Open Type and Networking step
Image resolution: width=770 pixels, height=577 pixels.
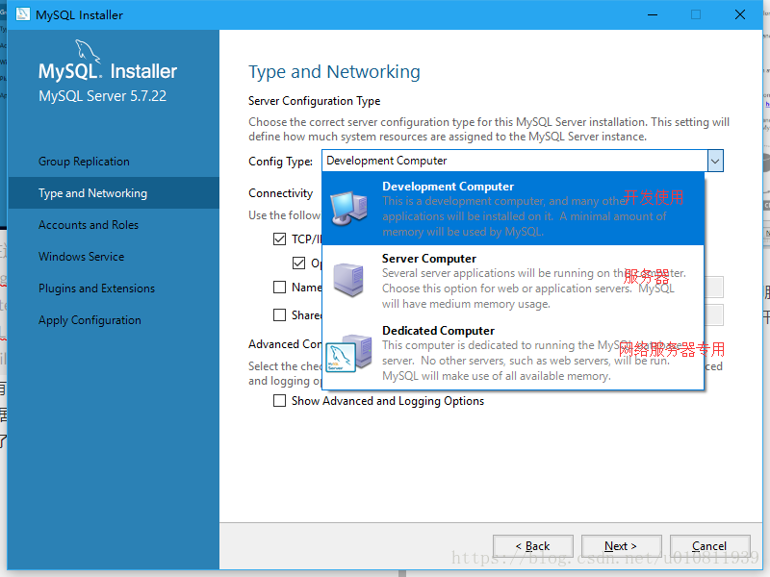coord(114,193)
